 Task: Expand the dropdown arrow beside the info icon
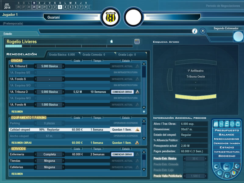pyautogui.click(x=203, y=31)
